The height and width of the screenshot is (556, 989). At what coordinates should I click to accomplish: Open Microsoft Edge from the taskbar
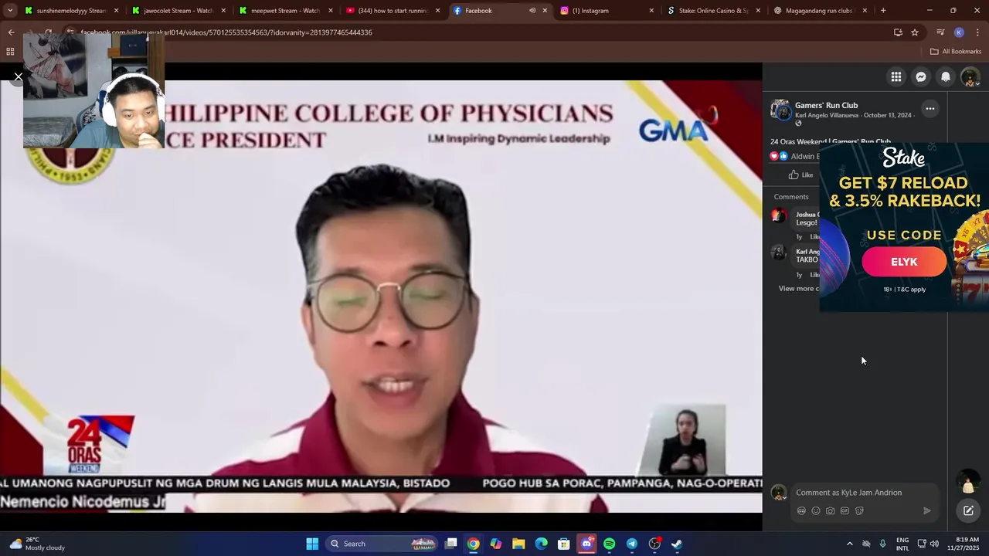coord(542,544)
